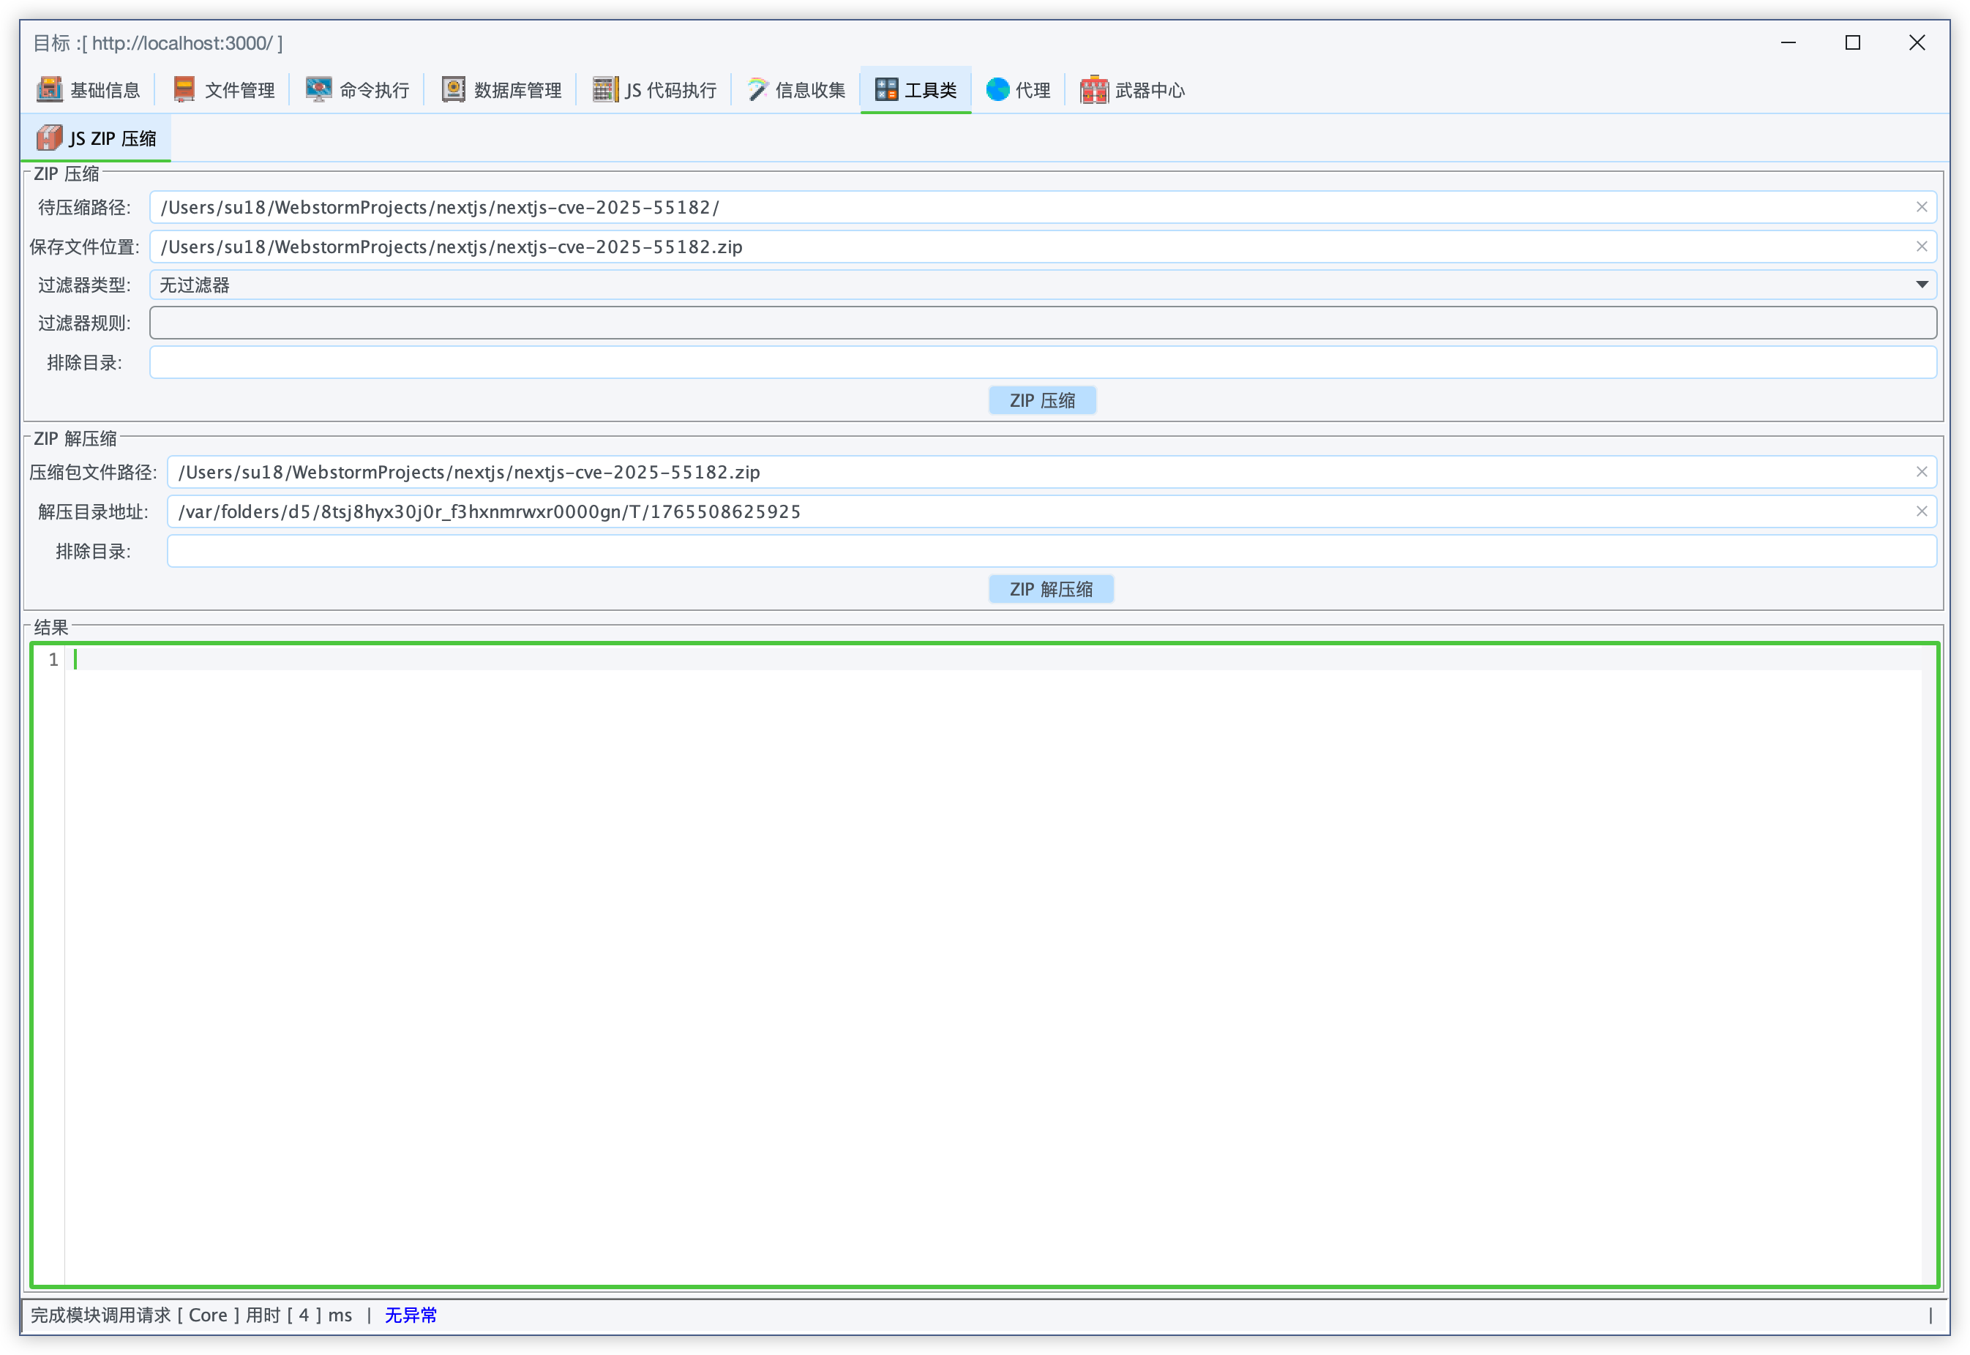Image resolution: width=1970 pixels, height=1355 pixels.
Task: Clear the 保存文件位置 field
Action: [1922, 247]
